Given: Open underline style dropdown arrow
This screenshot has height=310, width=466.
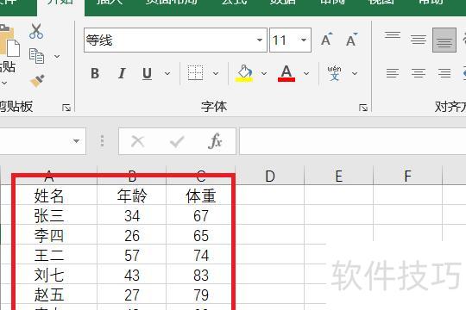Looking at the screenshot, I should click(x=167, y=73).
